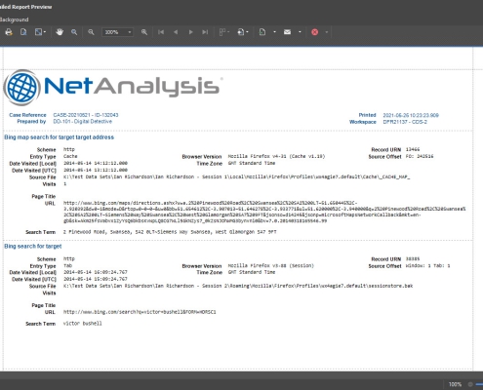Click the Send by email icon
The width and height of the screenshot is (483, 390).
point(287,32)
